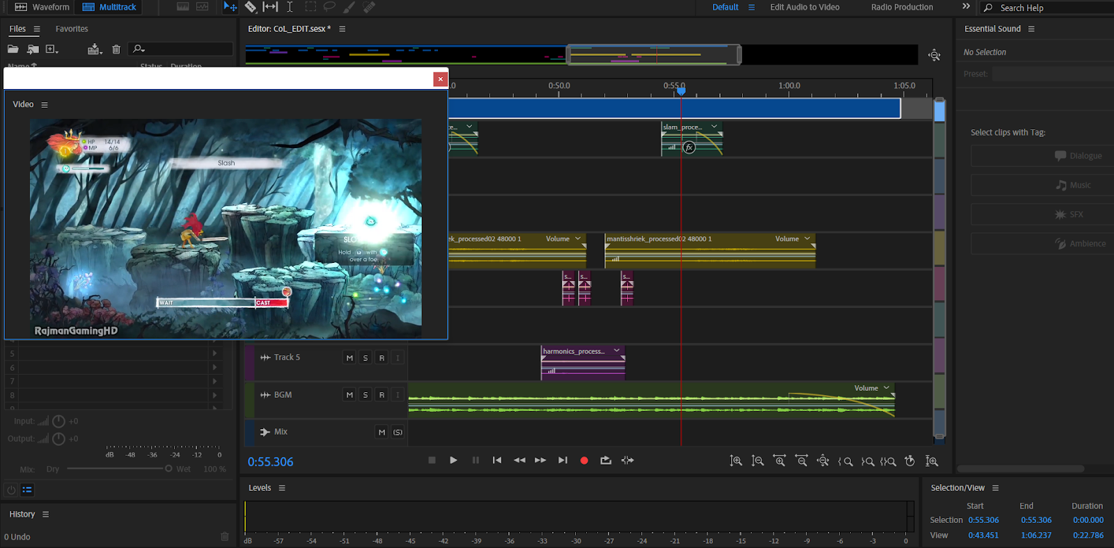Select the Marquee Selection tool
Viewport: 1114px width, 548px height.
click(311, 7)
